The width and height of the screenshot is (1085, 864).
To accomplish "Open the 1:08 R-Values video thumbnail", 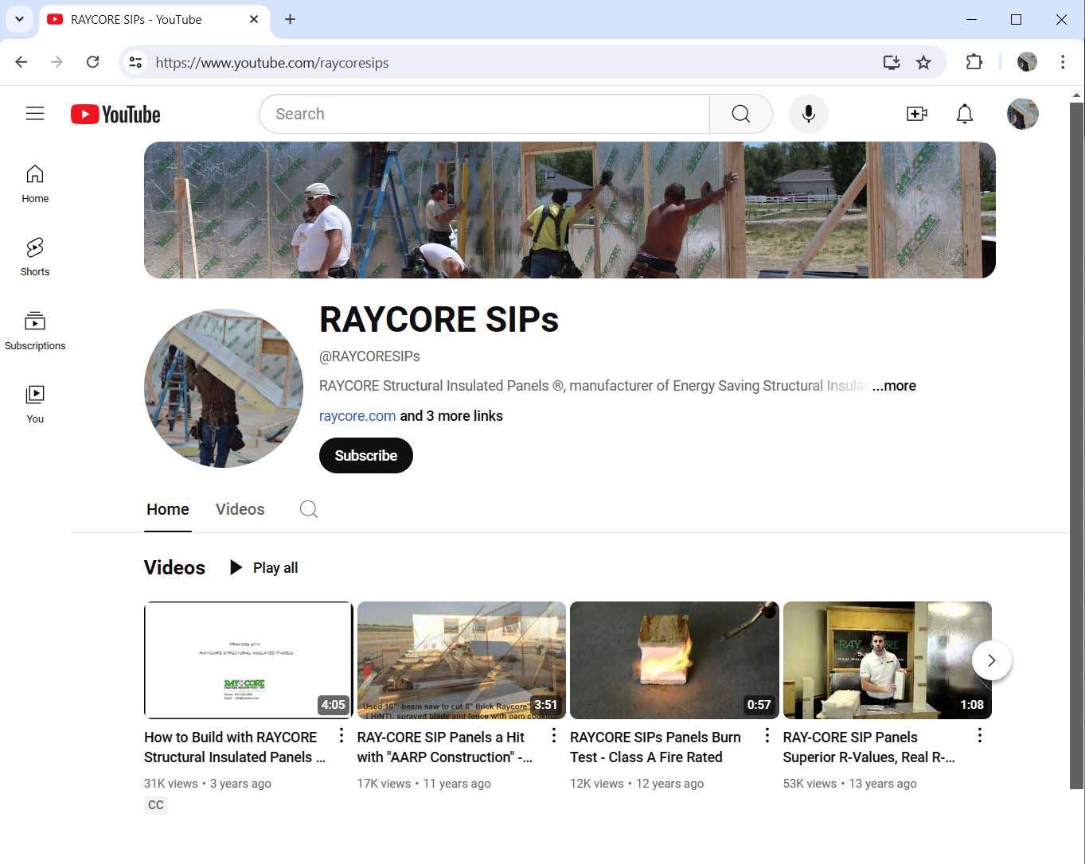I will tap(888, 660).
